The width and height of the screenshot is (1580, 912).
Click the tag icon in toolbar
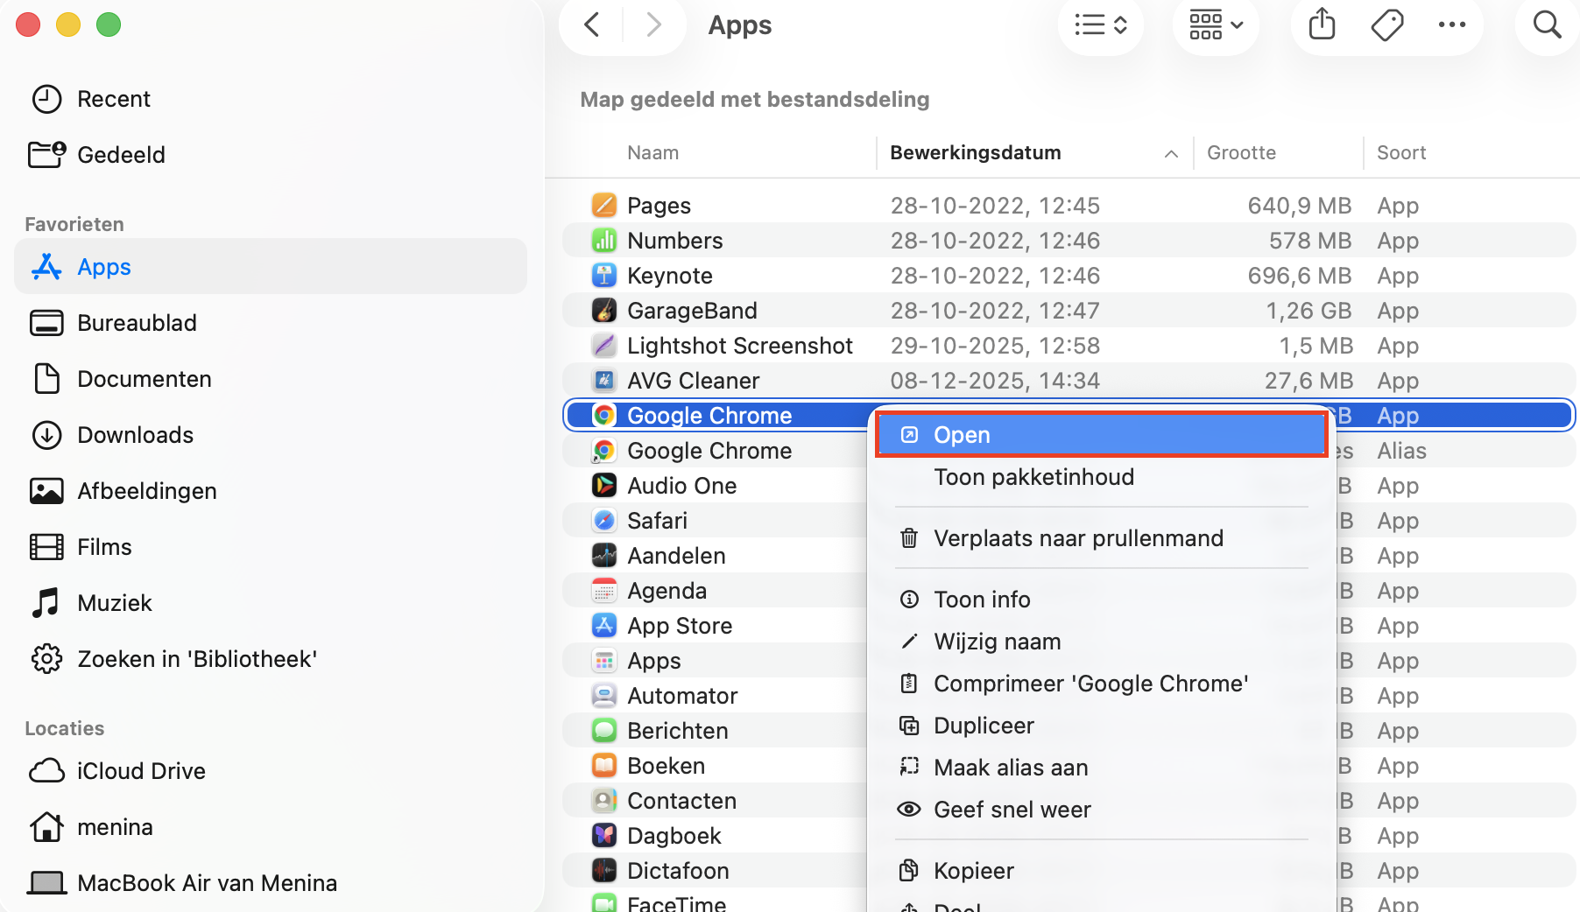click(1386, 25)
